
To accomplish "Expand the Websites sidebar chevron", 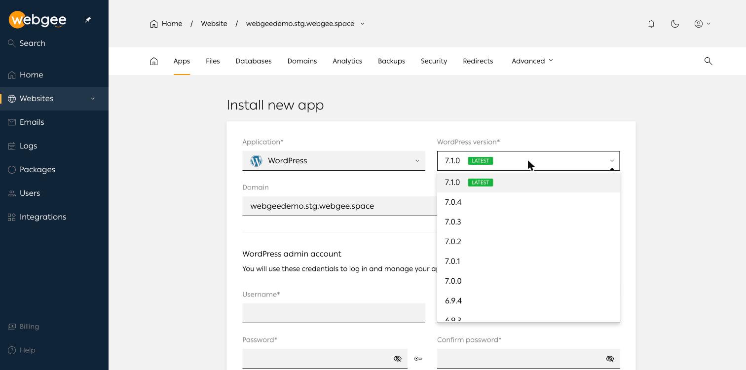I will point(93,99).
